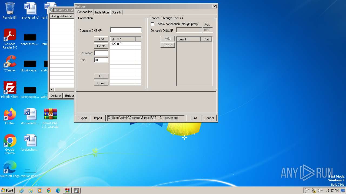Click Builder button in Bifrost window
Viewport: 346px width, 194px height.
(69, 96)
